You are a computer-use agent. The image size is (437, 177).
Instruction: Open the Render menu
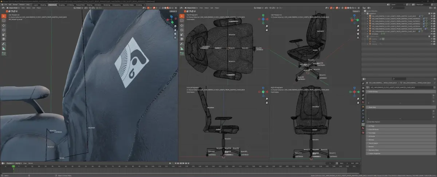point(15,4)
